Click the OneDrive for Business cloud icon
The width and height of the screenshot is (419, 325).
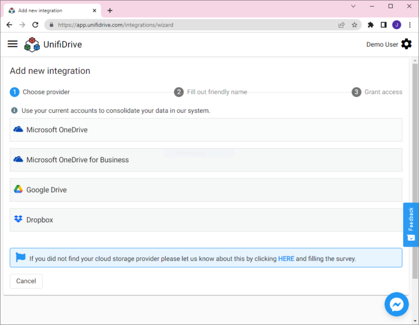(x=18, y=160)
